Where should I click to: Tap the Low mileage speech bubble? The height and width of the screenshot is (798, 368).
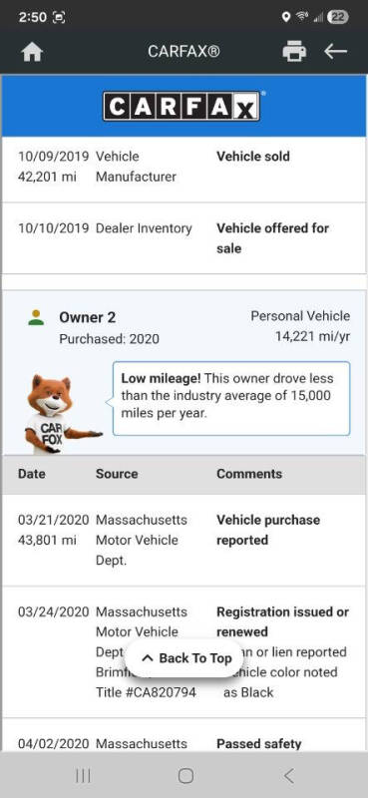pyautogui.click(x=231, y=398)
